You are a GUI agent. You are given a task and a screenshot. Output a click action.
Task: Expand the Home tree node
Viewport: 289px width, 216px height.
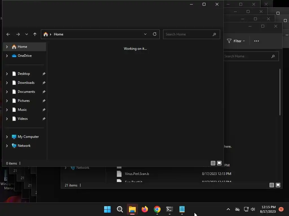pos(7,47)
